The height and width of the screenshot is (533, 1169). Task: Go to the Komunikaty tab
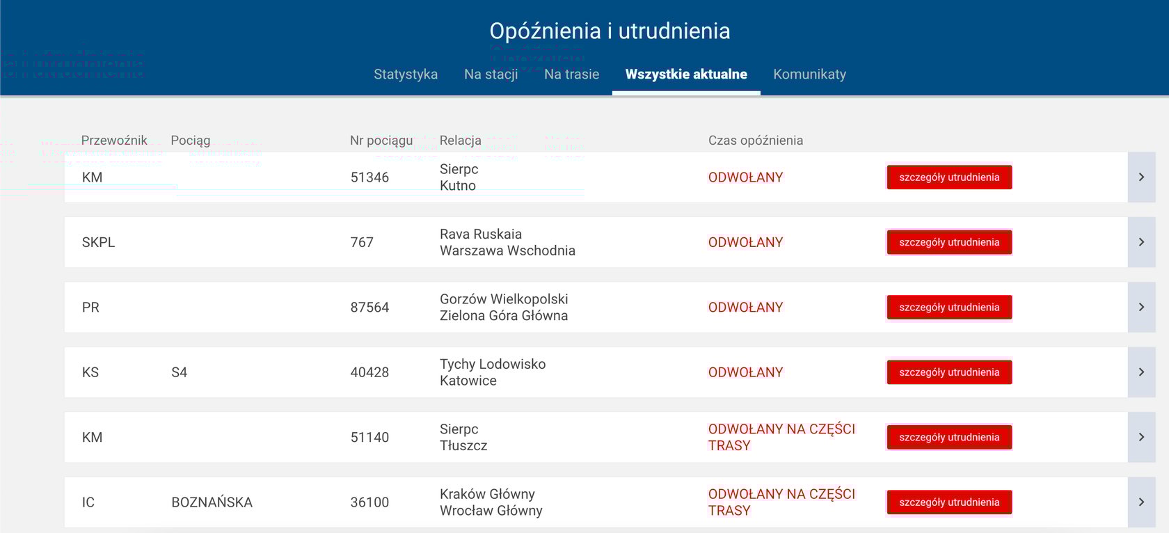pos(809,74)
